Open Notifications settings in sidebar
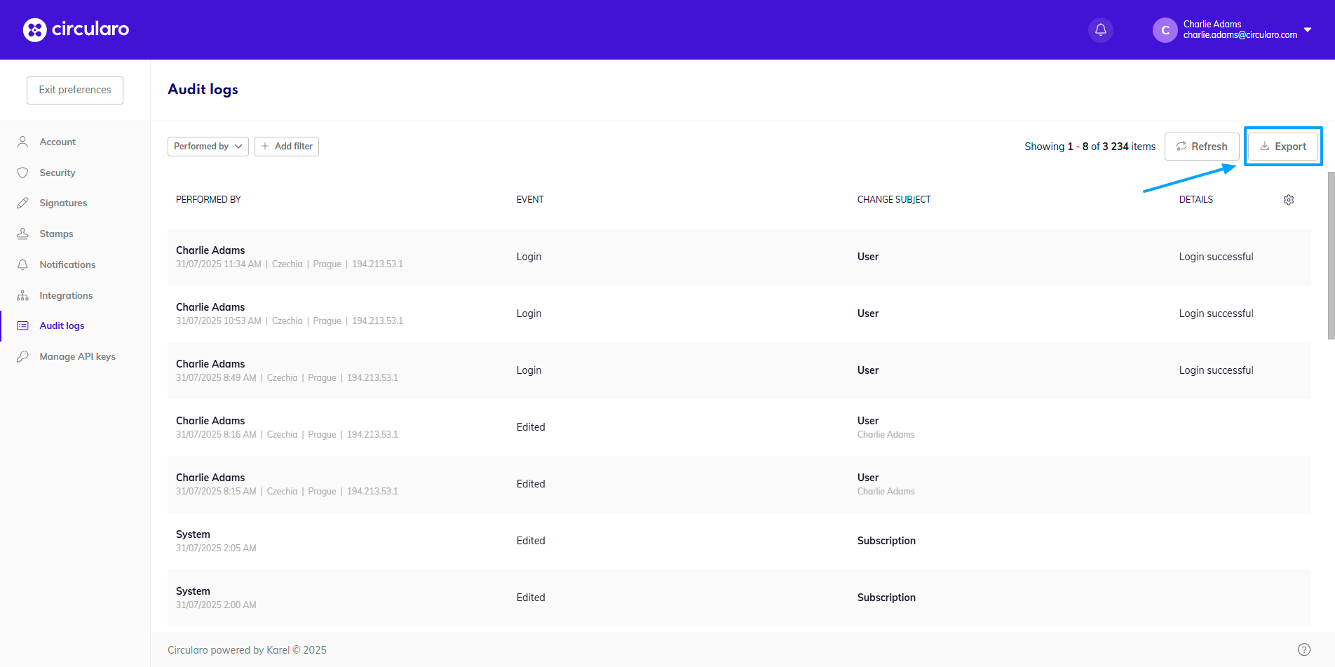 67,264
